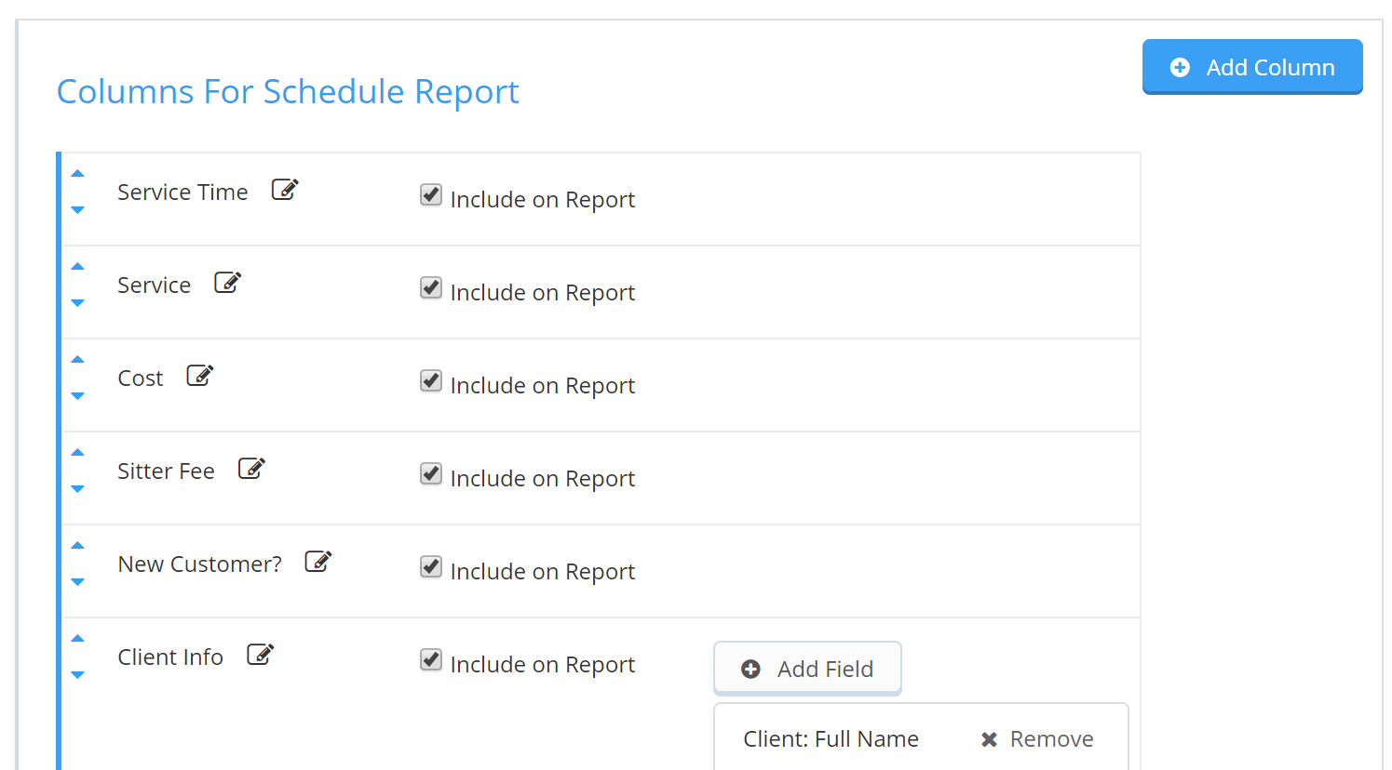
Task: Click edit icon next to New Customer?
Action: point(318,562)
